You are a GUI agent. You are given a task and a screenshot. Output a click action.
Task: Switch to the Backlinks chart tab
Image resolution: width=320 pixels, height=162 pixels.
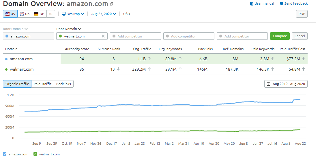(64, 84)
